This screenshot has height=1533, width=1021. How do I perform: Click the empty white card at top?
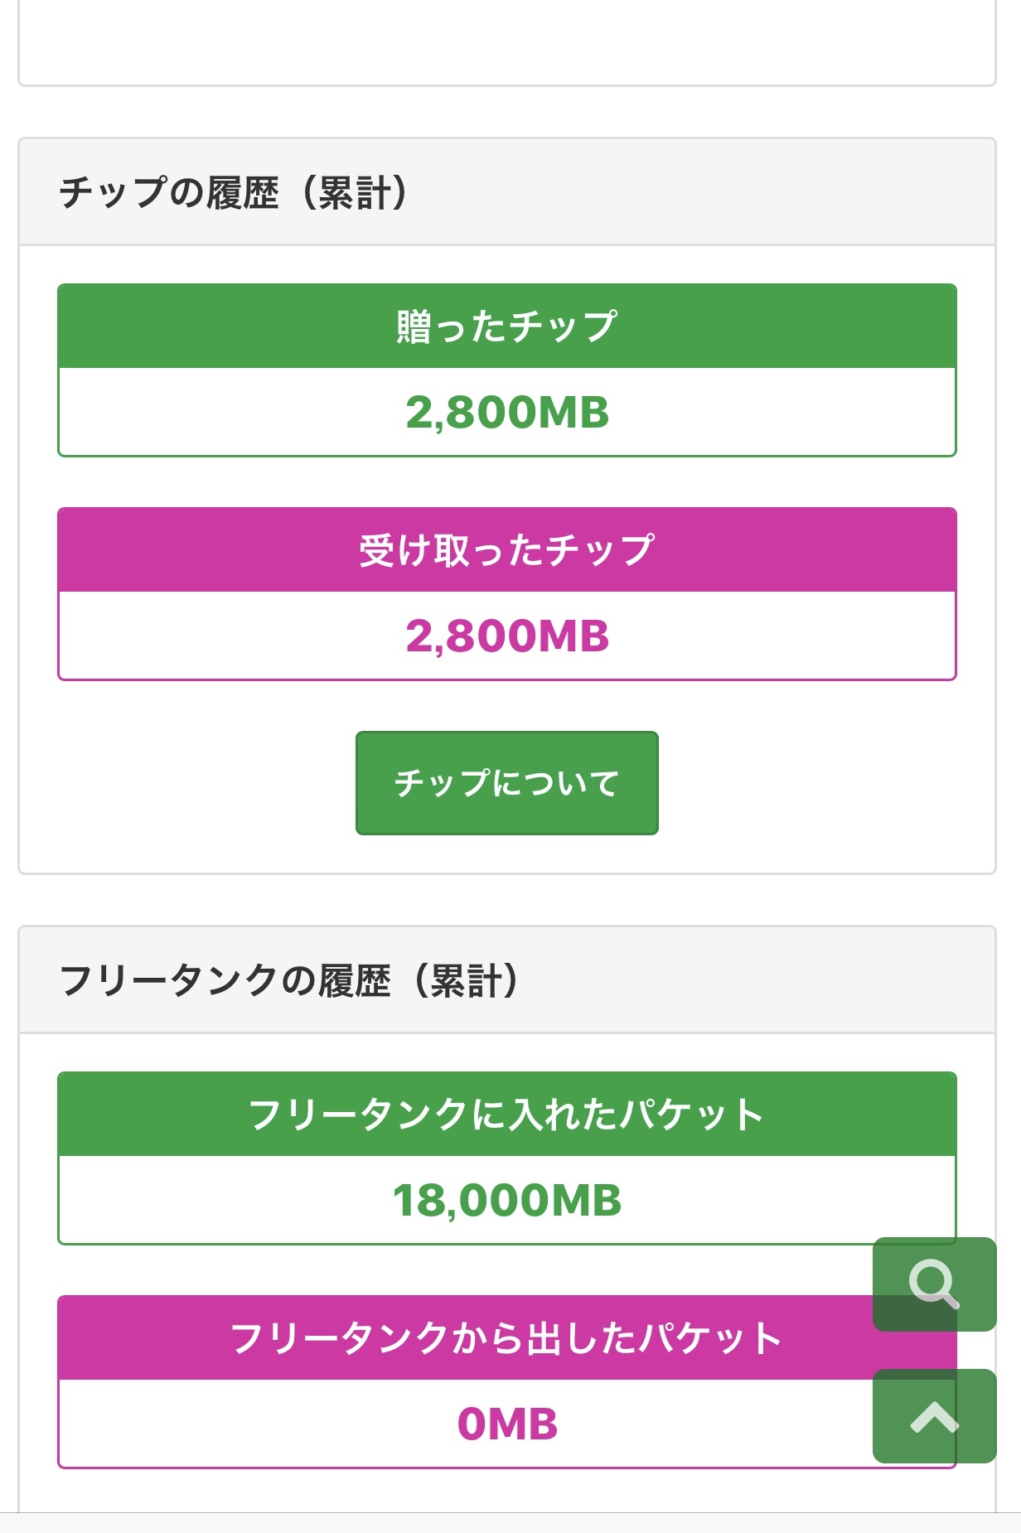click(x=506, y=40)
